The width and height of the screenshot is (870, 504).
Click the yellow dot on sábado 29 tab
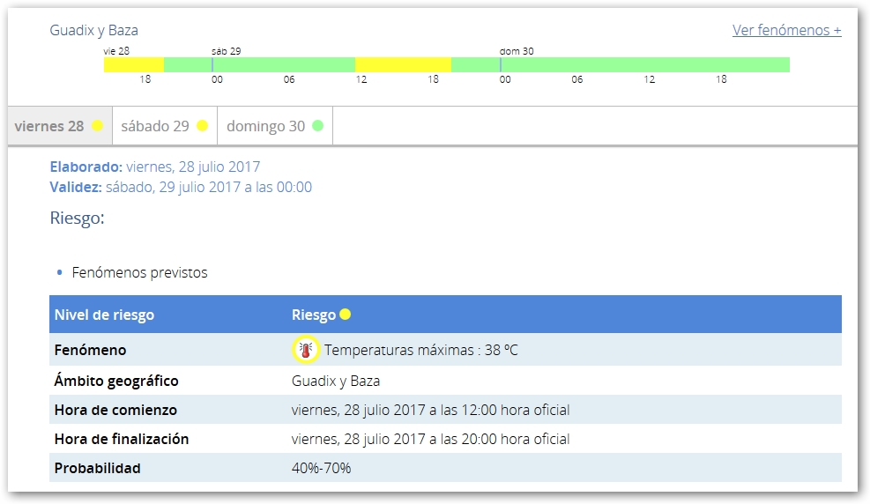202,126
